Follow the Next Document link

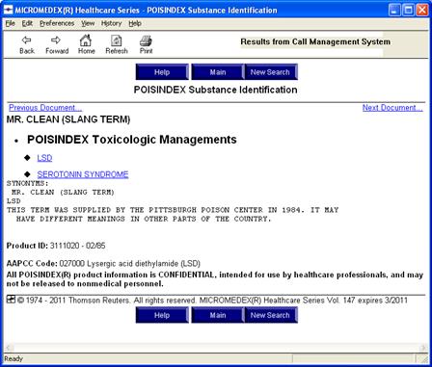[x=392, y=108]
